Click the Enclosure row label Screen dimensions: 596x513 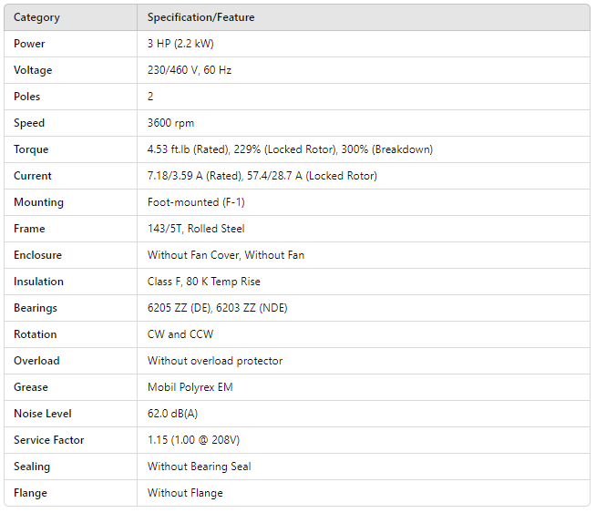(x=37, y=255)
